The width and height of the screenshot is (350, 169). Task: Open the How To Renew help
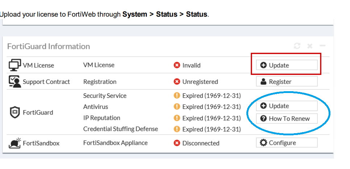click(287, 118)
